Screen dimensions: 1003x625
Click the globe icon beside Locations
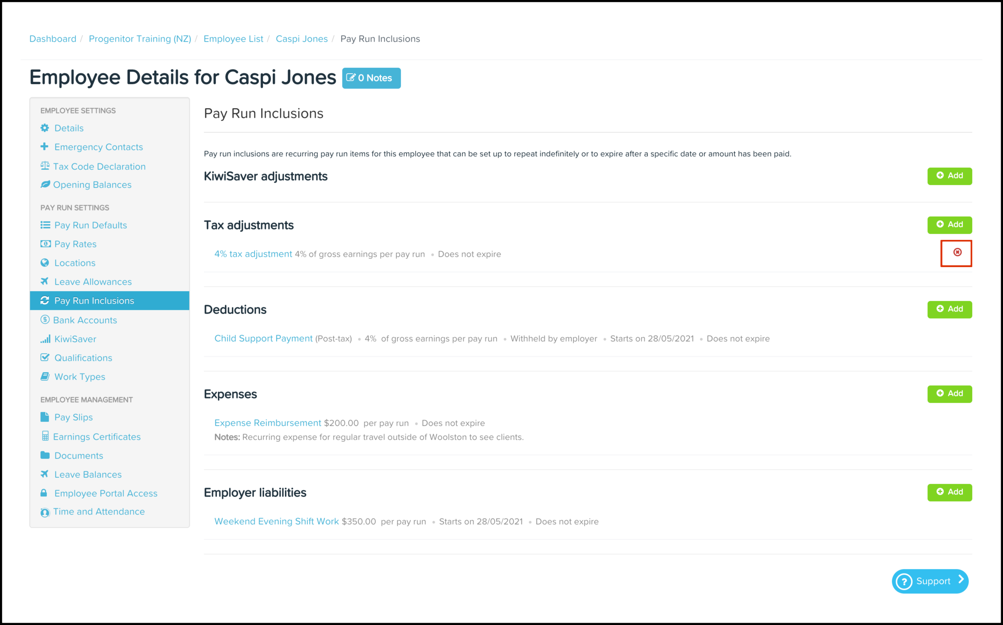pyautogui.click(x=45, y=263)
